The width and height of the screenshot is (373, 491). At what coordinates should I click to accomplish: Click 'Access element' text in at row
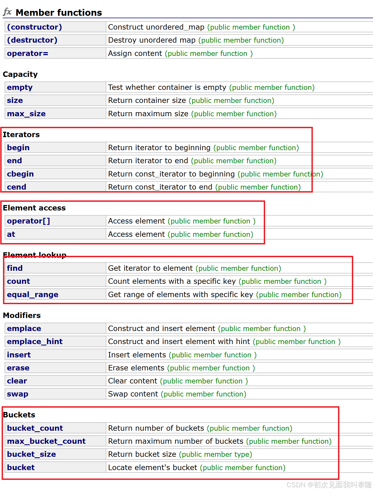tap(136, 234)
